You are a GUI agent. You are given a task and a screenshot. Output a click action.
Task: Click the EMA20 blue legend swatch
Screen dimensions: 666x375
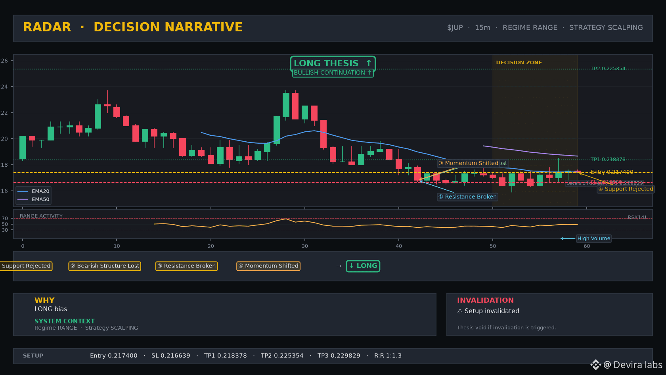click(x=23, y=191)
